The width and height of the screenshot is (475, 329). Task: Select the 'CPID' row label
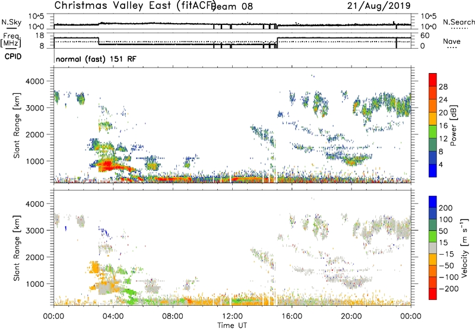tap(13, 56)
